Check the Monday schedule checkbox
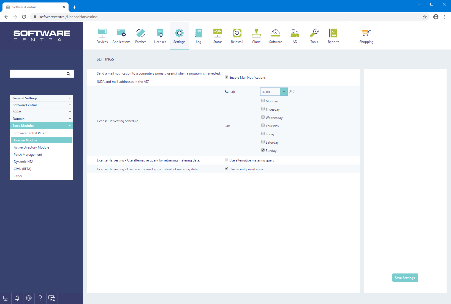 [x=263, y=101]
